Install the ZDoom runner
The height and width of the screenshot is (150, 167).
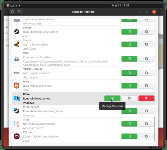pyautogui.click(x=129, y=136)
